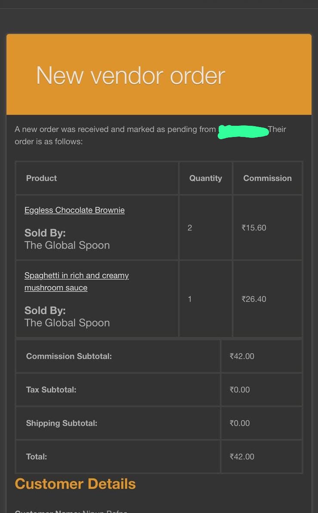Click the ₹26.40 commission amount
This screenshot has width=318, height=513.
(x=254, y=299)
